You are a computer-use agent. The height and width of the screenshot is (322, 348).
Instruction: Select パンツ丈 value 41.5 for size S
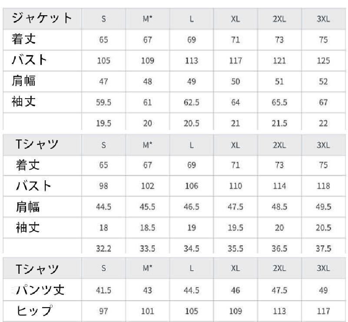(104, 290)
